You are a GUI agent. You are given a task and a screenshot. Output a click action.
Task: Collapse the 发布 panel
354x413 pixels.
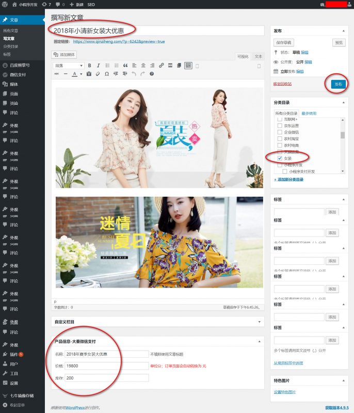344,31
